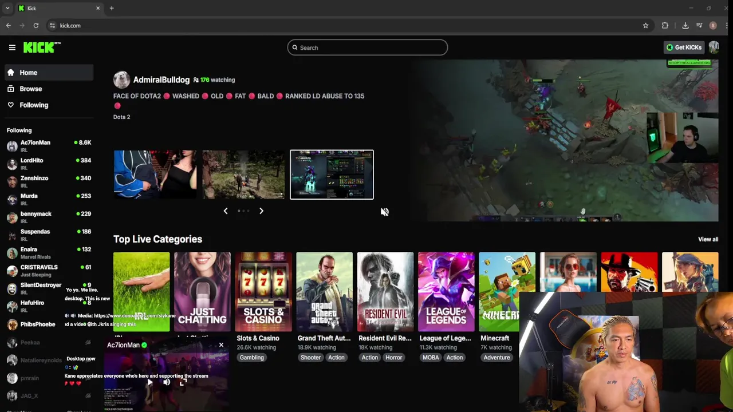Open the Browse page
The width and height of the screenshot is (733, 412).
coord(49,89)
